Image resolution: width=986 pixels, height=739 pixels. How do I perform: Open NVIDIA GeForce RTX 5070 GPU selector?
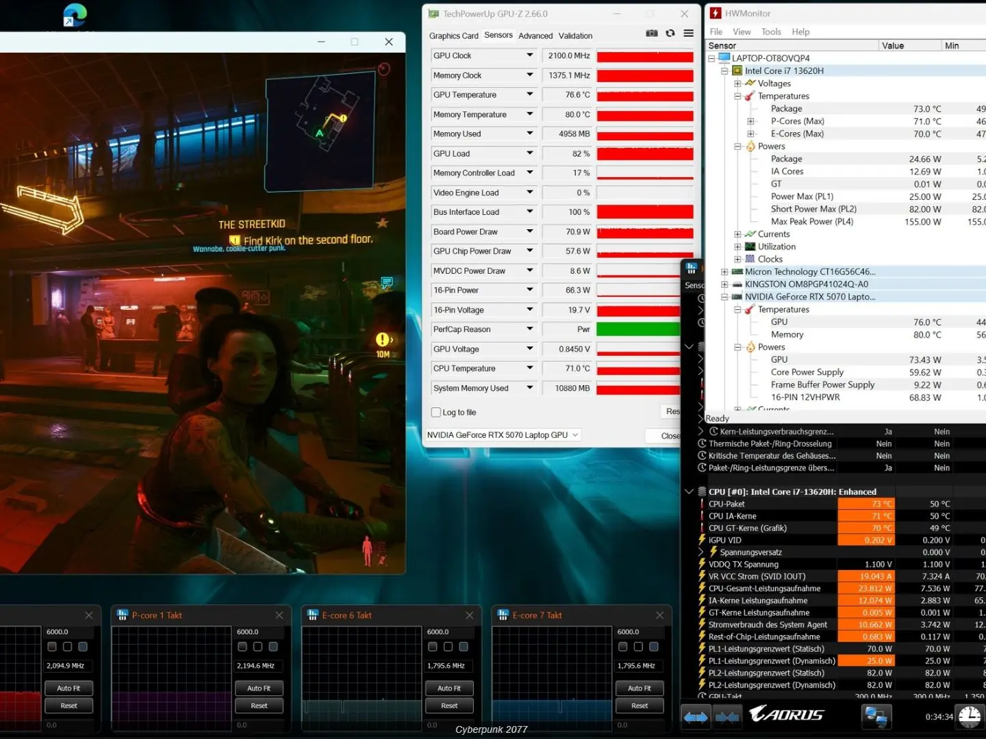tap(503, 435)
